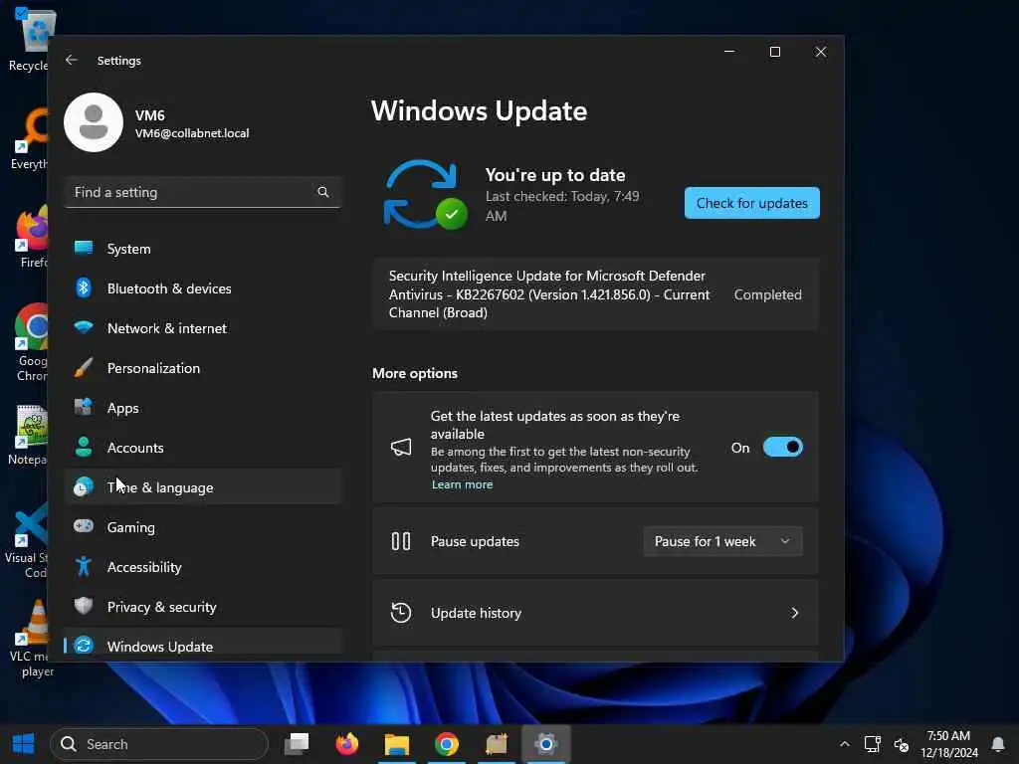
Task: Click the Find a setting search field
Action: pos(203,192)
